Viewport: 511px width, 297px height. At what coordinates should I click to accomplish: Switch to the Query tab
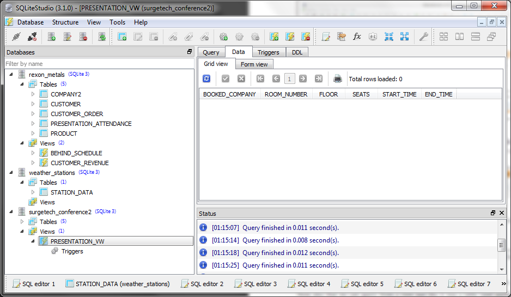pyautogui.click(x=211, y=52)
